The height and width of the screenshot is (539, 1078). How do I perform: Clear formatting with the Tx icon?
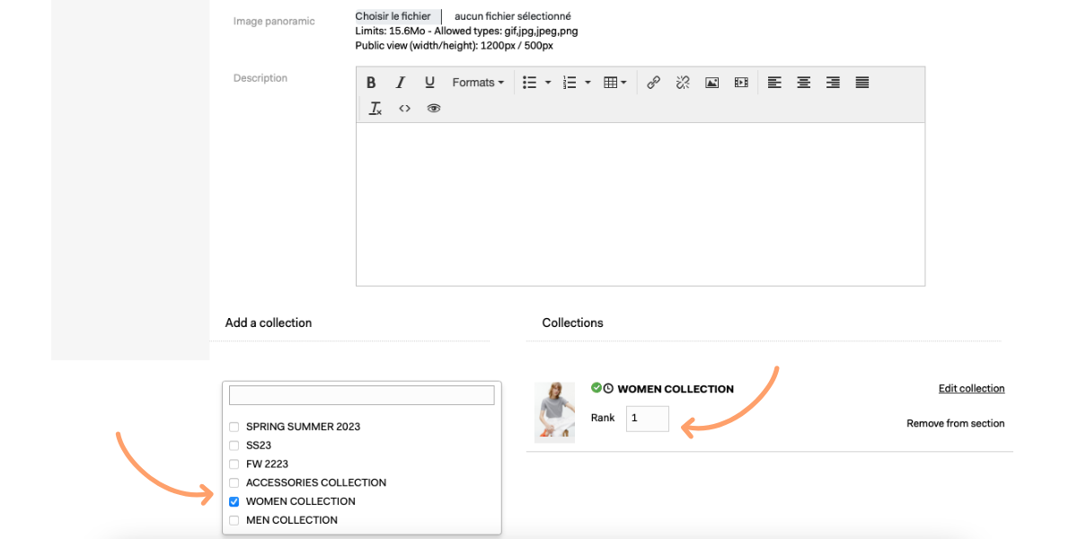(x=376, y=109)
